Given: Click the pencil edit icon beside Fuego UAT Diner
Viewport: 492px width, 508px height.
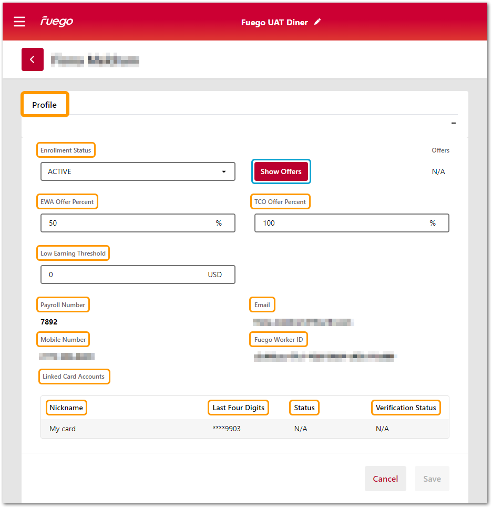Looking at the screenshot, I should pyautogui.click(x=317, y=22).
